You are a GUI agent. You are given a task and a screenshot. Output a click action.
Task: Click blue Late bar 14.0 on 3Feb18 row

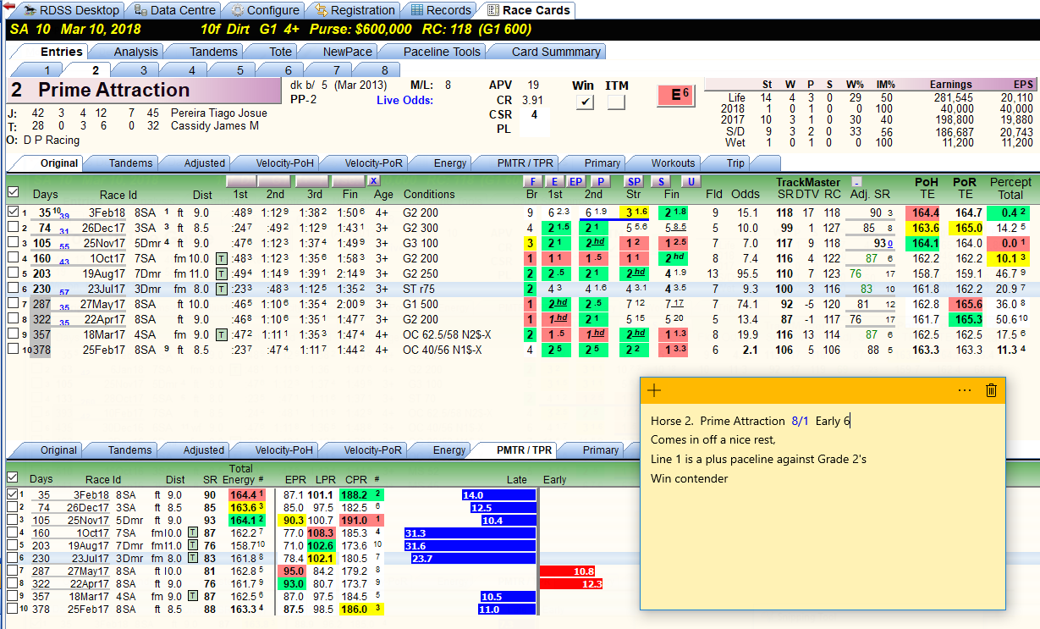498,494
